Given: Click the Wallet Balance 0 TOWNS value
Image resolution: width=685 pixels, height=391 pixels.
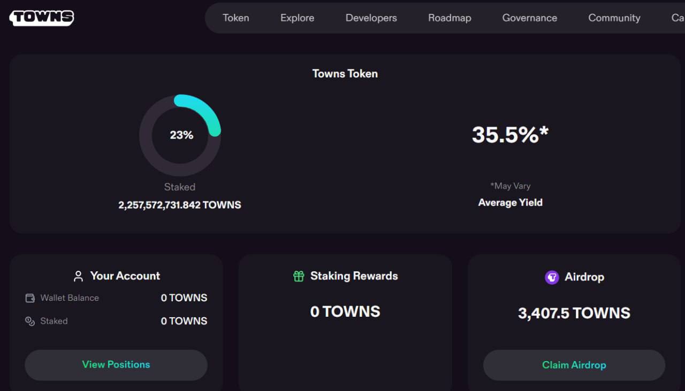Looking at the screenshot, I should (x=184, y=298).
